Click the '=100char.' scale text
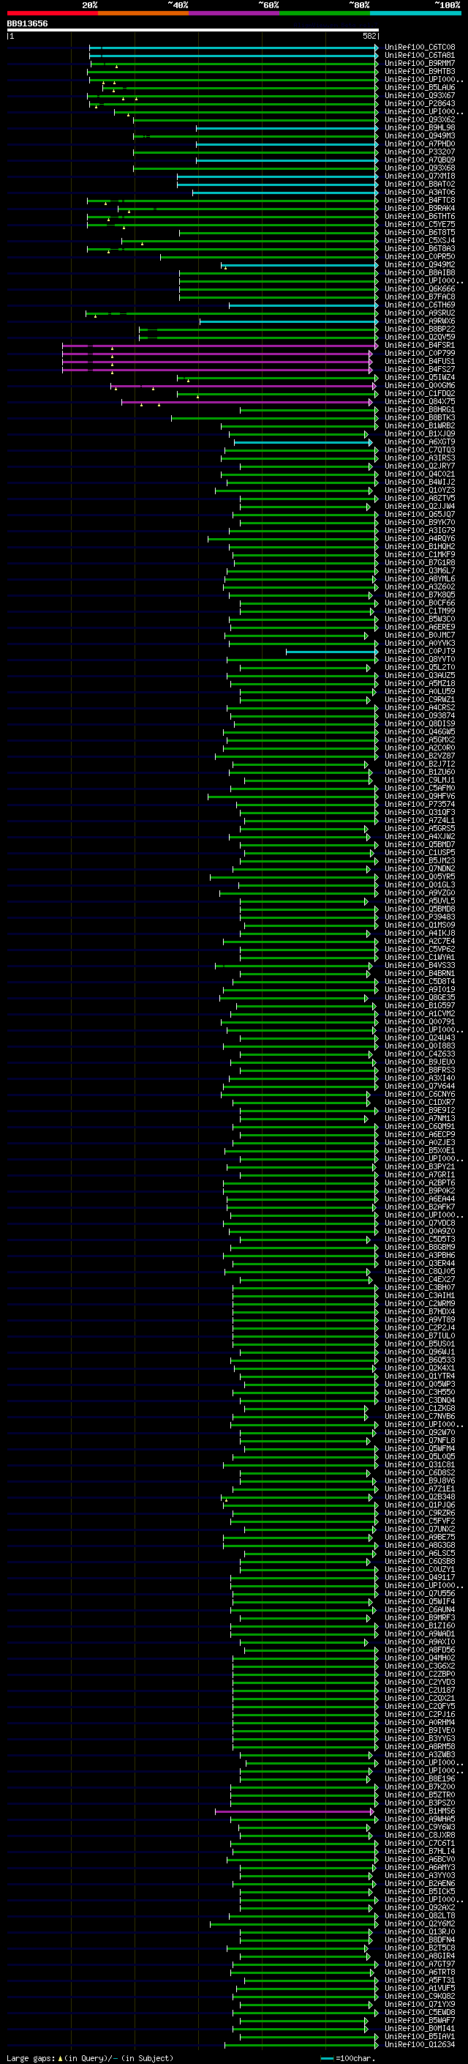Screen dimensions: 468x2064 point(354,2058)
